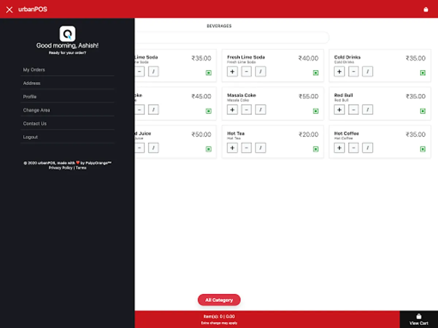
Task: Add one Hot Tea with plus
Action: pos(232,148)
